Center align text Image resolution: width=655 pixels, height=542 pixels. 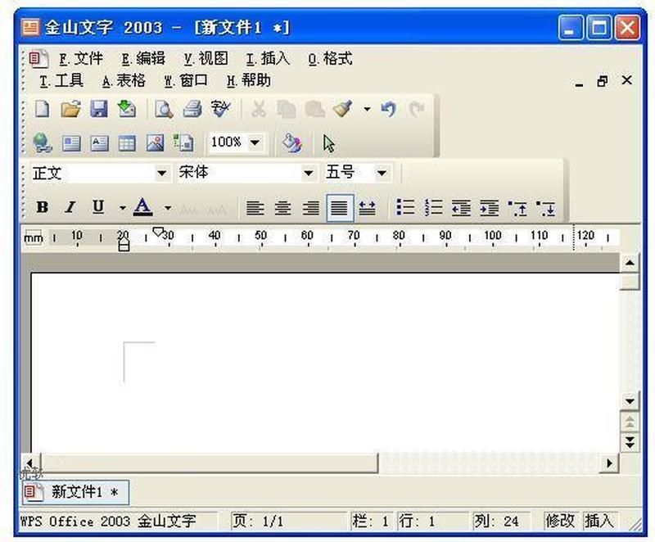tap(282, 207)
